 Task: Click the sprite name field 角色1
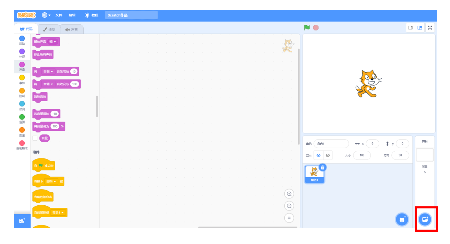click(x=331, y=144)
